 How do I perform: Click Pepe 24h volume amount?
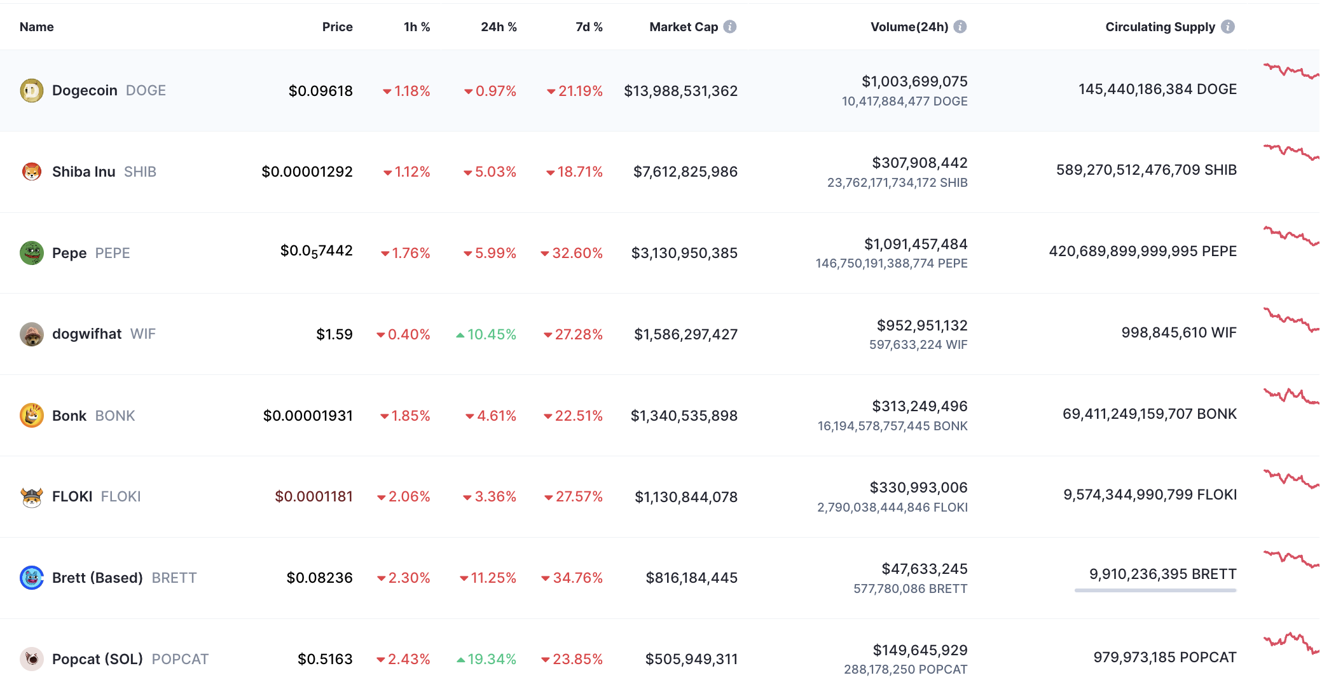click(x=916, y=244)
